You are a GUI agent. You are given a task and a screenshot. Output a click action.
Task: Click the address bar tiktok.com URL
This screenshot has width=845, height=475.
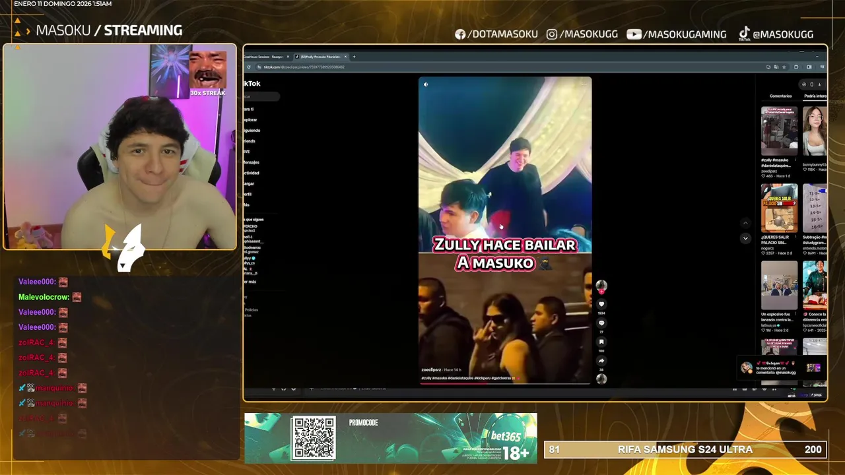304,67
